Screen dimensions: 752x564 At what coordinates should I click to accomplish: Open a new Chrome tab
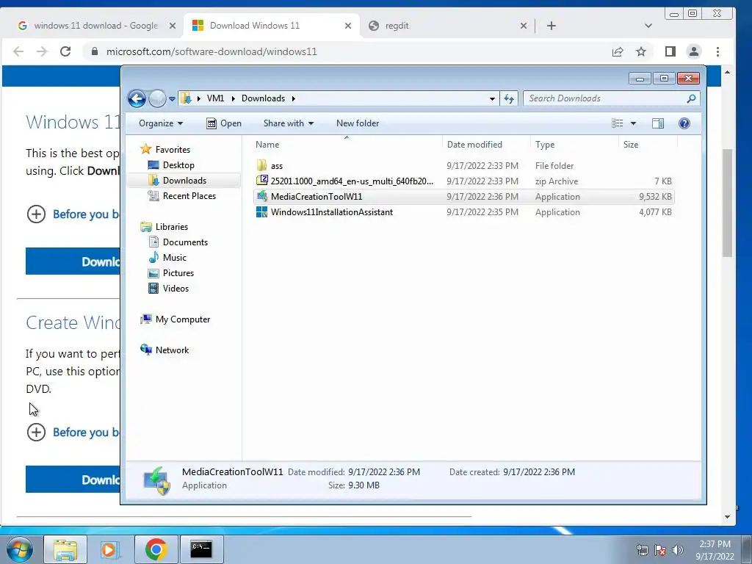[552, 26]
